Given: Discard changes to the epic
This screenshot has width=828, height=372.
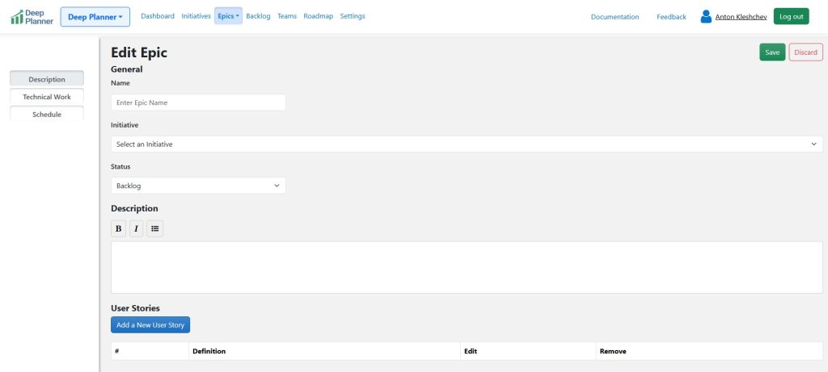Looking at the screenshot, I should click(x=805, y=52).
